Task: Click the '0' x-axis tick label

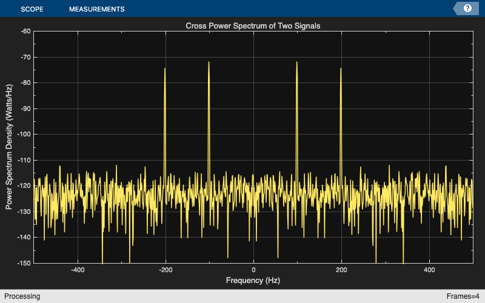Action: point(253,270)
